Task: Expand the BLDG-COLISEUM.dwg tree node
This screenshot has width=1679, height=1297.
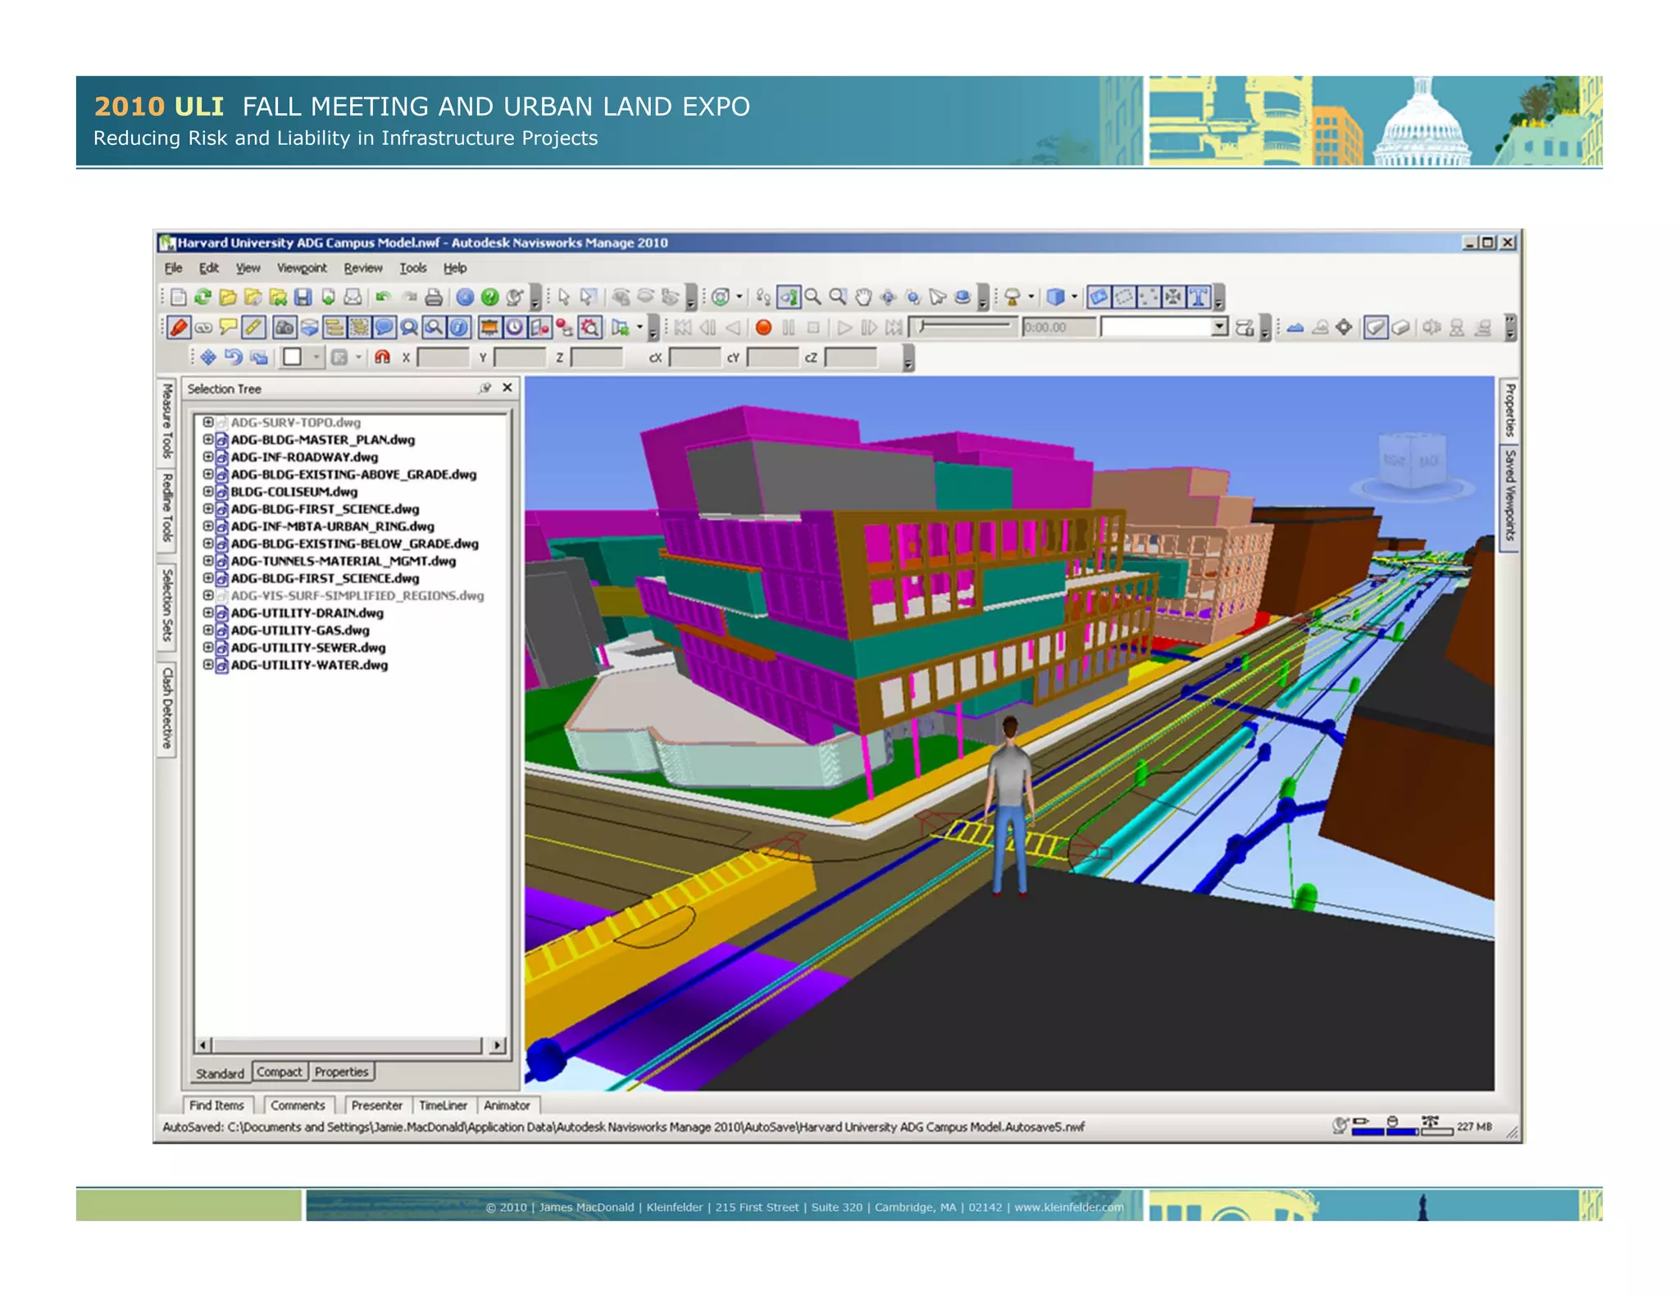Action: point(208,492)
